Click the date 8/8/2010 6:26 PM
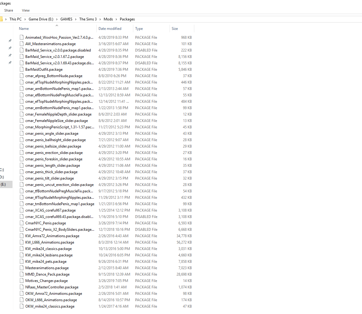The height and width of the screenshot is (314, 362). [x=112, y=76]
